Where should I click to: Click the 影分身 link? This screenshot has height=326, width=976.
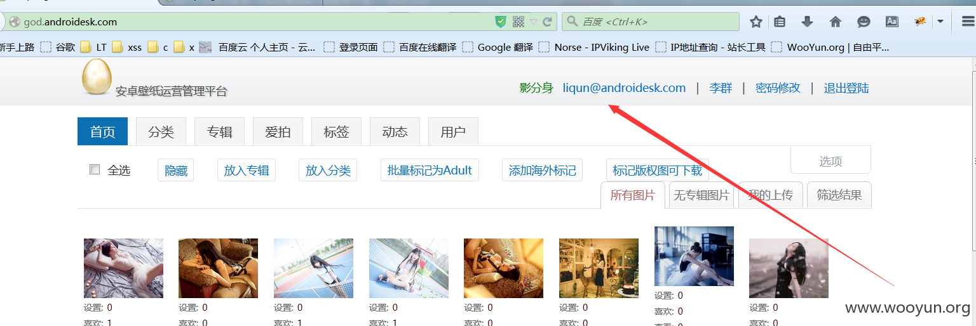tap(536, 88)
